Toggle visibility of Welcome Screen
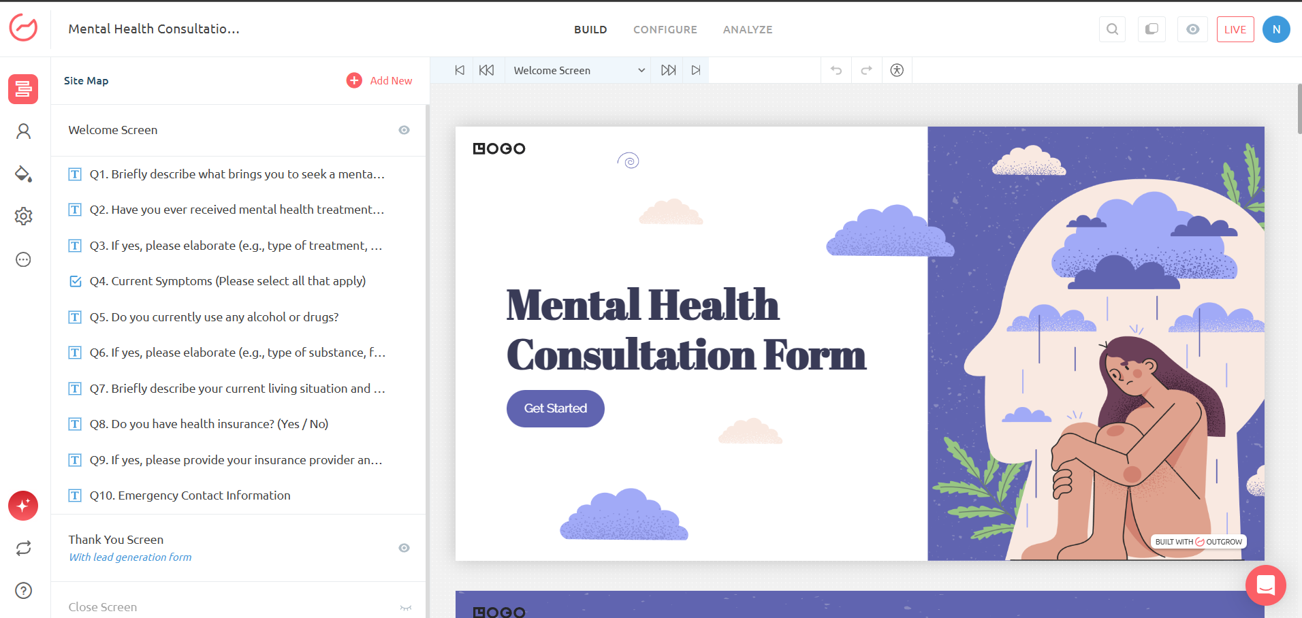The width and height of the screenshot is (1302, 618). coord(404,130)
